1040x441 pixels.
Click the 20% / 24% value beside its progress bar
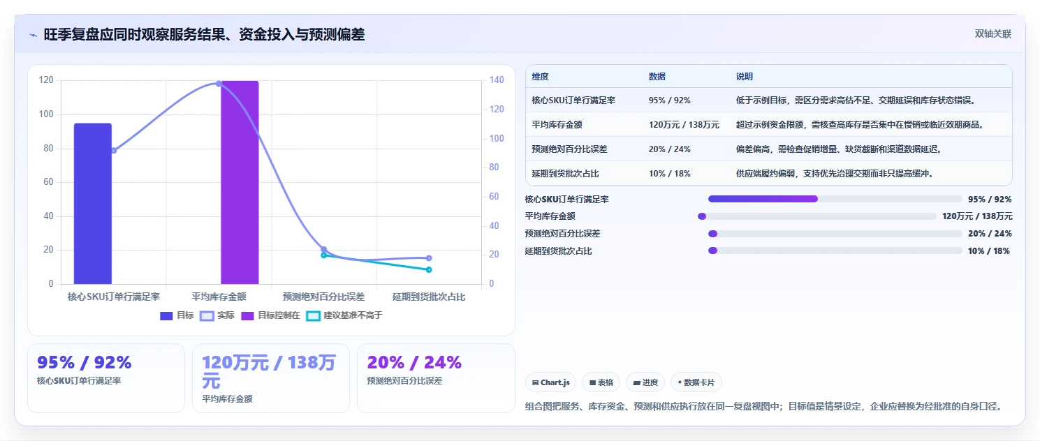click(x=990, y=234)
